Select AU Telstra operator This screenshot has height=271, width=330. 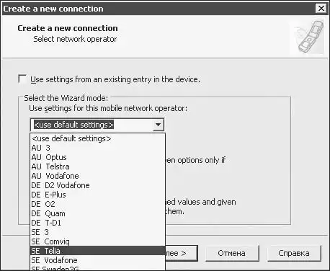click(x=97, y=166)
